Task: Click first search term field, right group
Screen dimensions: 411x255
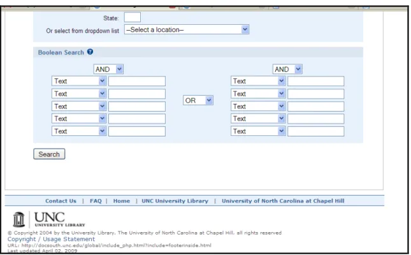Action: pos(316,81)
